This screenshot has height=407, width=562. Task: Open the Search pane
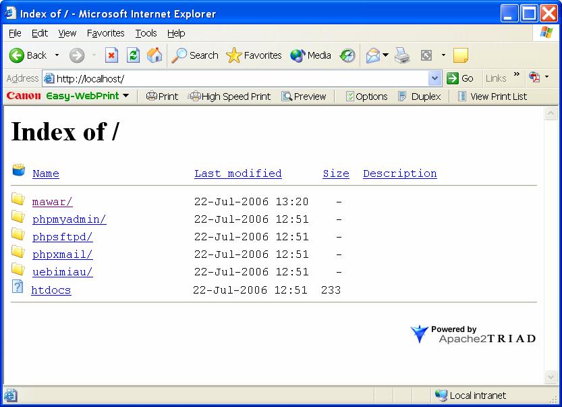coord(194,55)
